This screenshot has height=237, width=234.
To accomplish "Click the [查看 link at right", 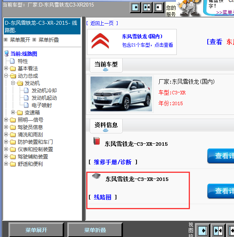I will pos(215,42).
